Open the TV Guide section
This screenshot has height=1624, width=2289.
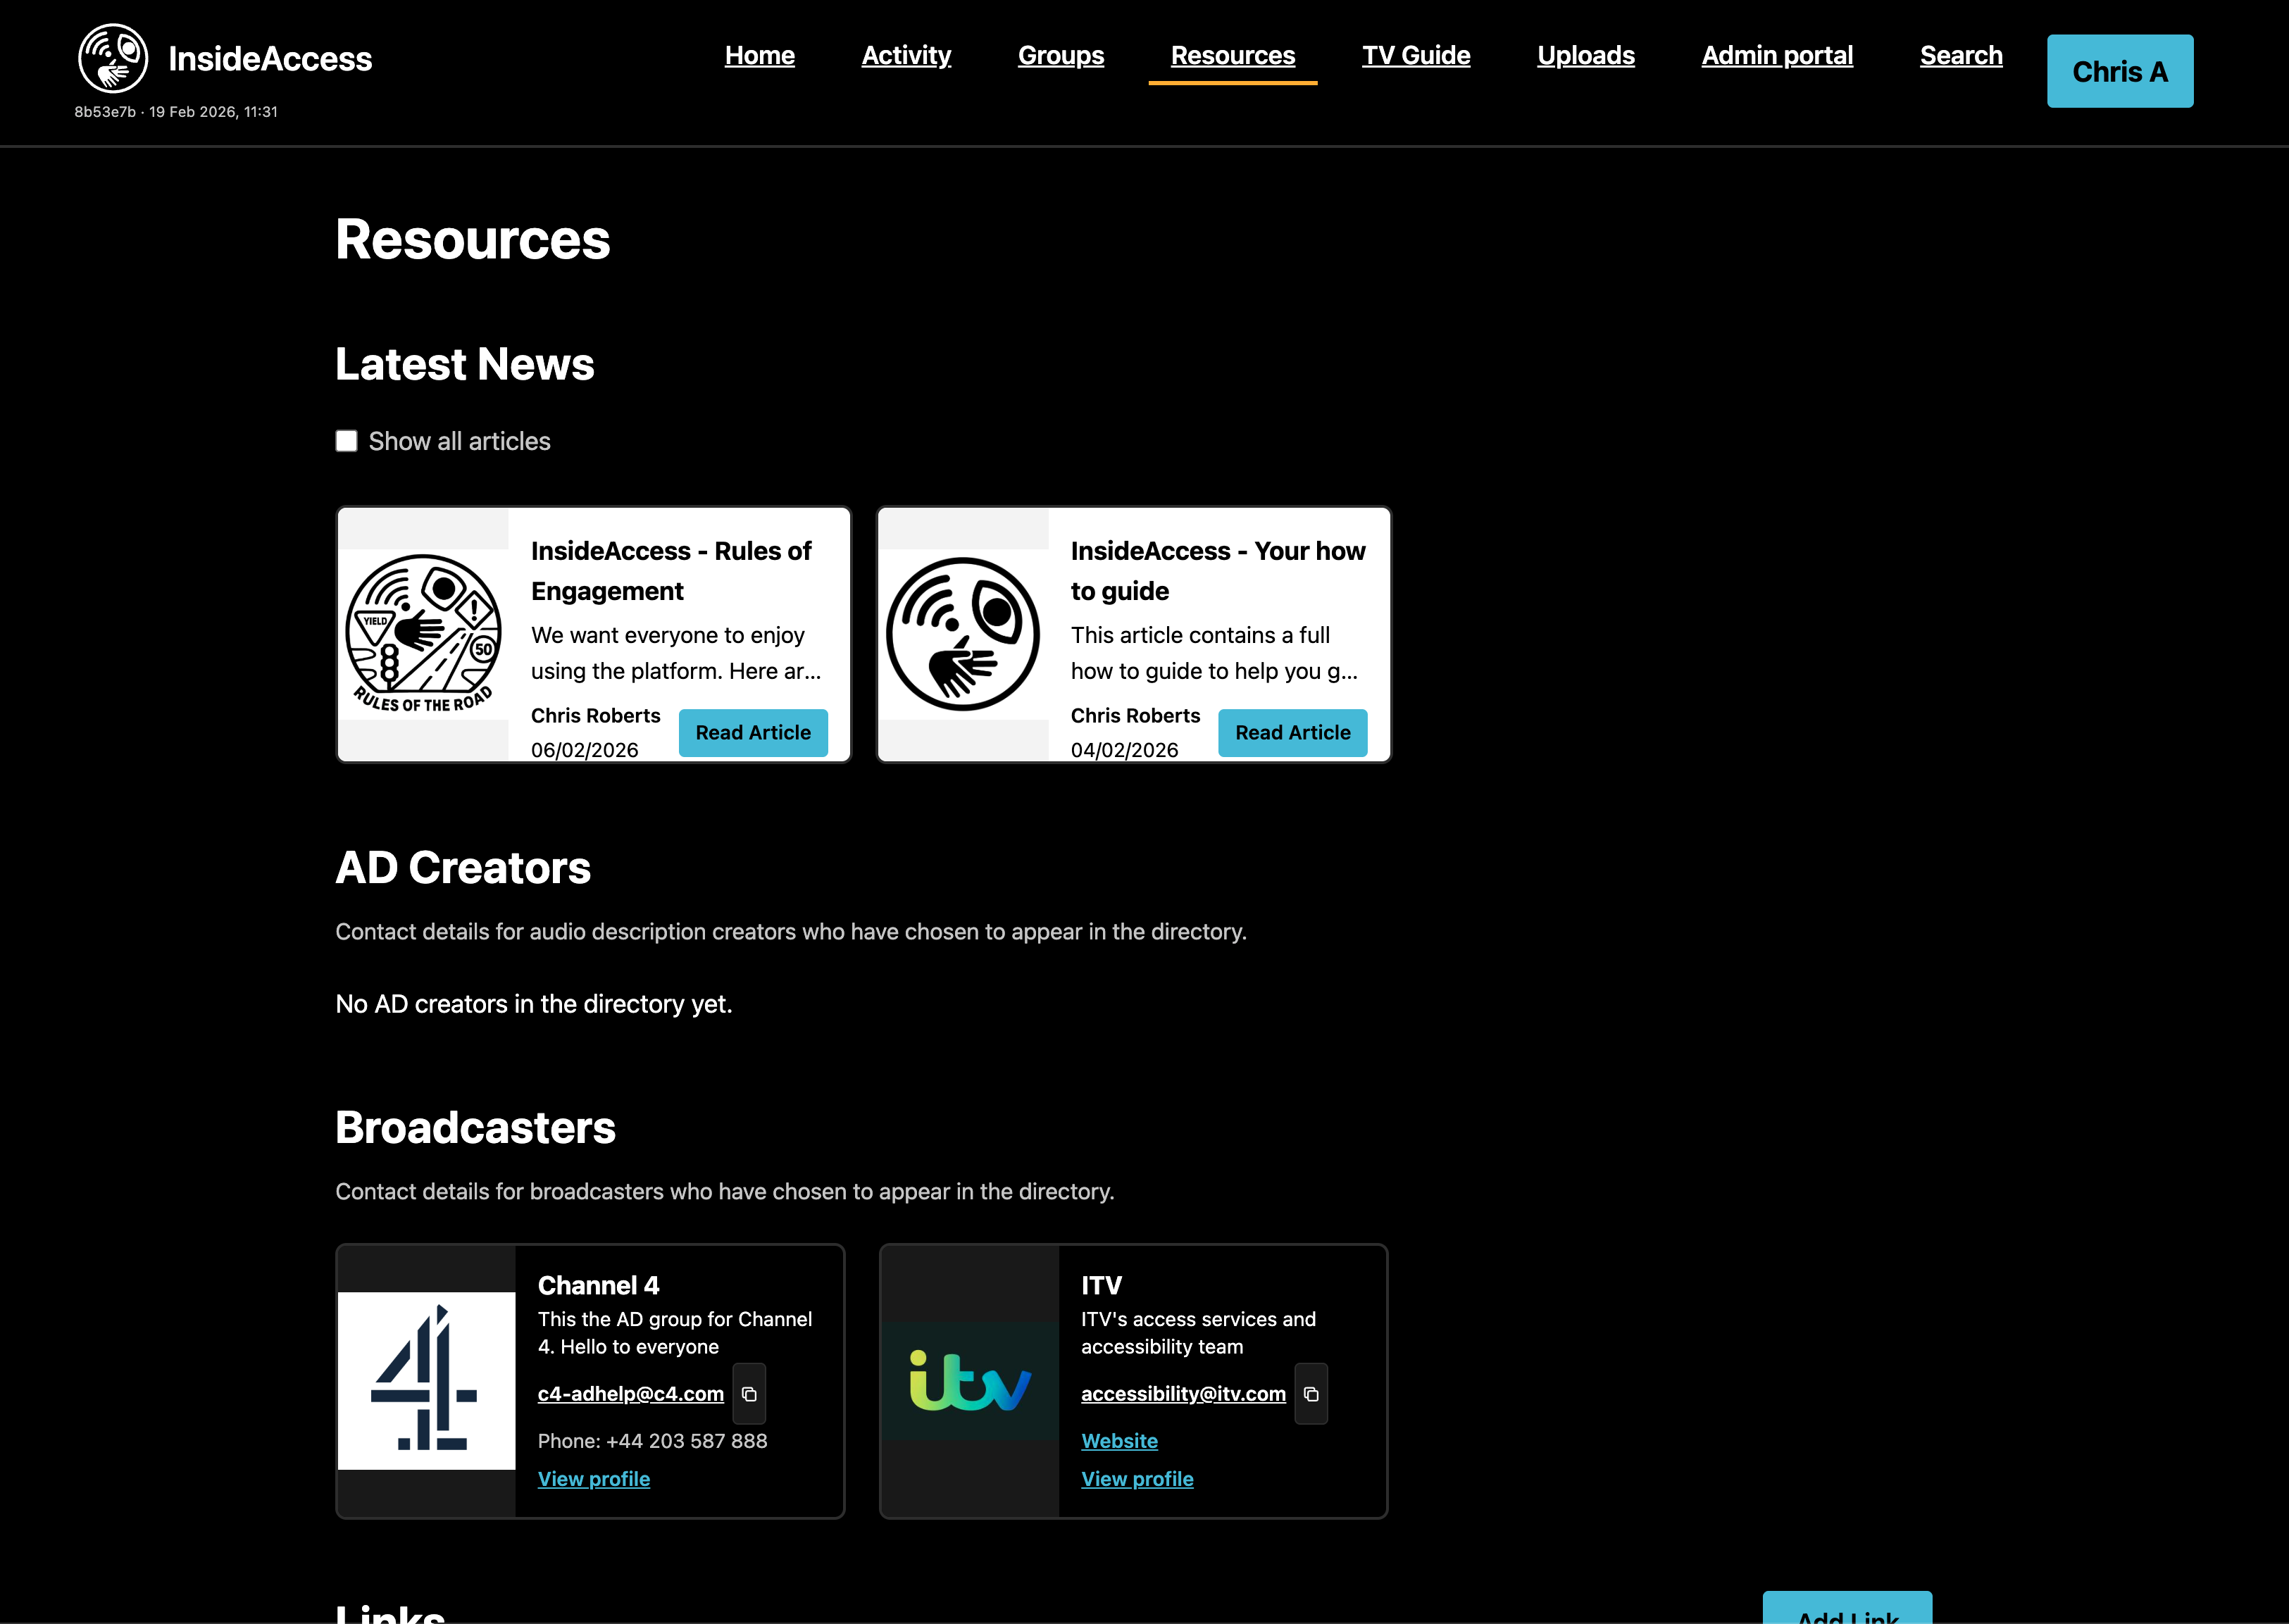click(1416, 56)
